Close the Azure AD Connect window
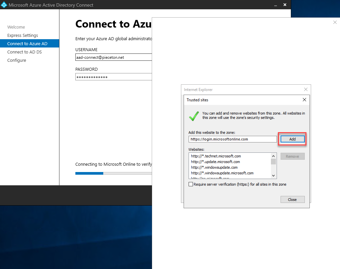The image size is (340, 269). point(285,5)
